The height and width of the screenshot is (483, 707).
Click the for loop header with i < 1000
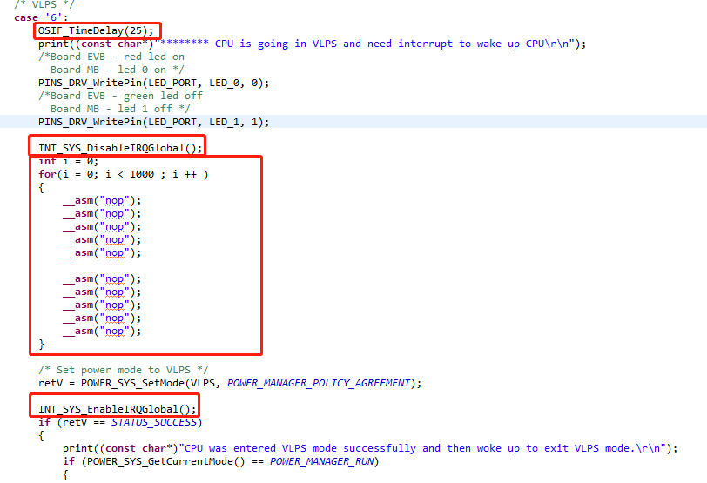[x=123, y=174]
